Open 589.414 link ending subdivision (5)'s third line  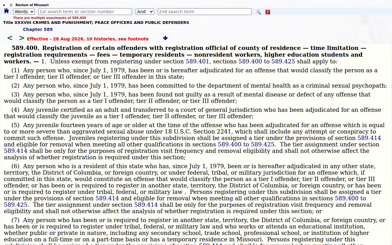pos(369,138)
